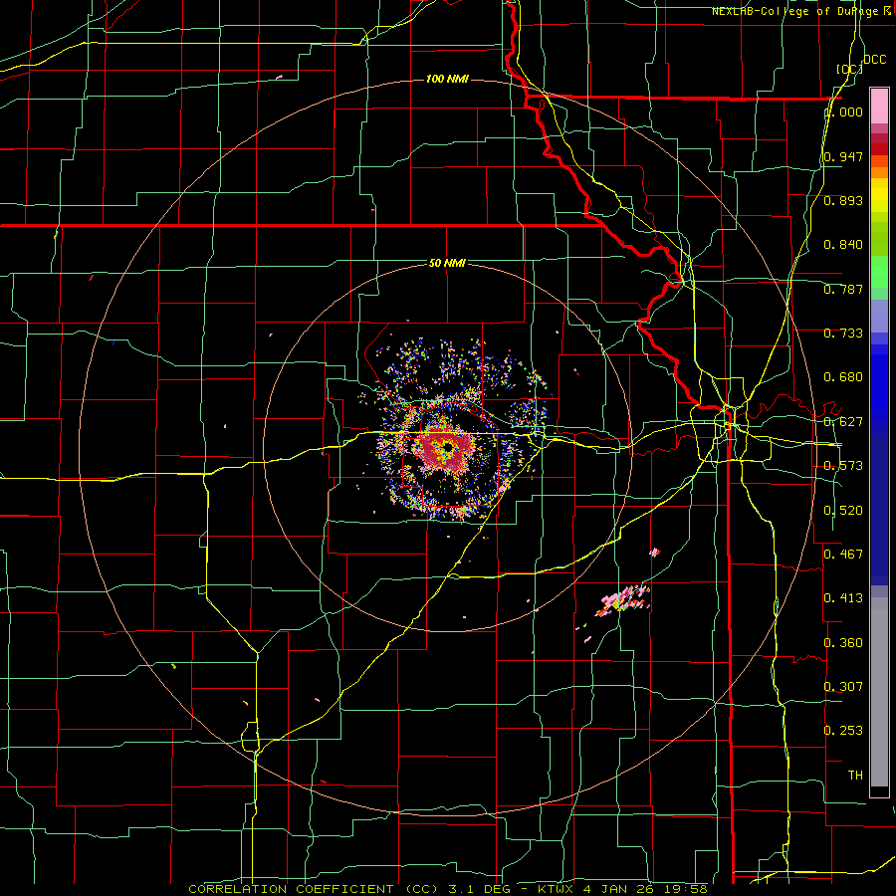Select the 0.573 legend value
The height and width of the screenshot is (896, 896).
(x=843, y=466)
